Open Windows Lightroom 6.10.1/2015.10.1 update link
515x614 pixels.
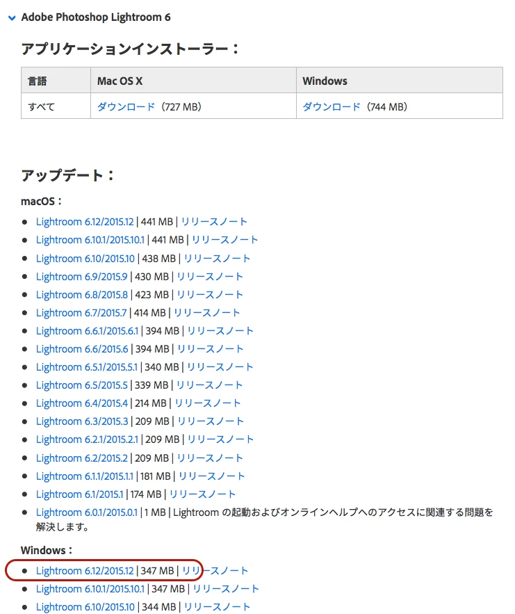pyautogui.click(x=90, y=588)
